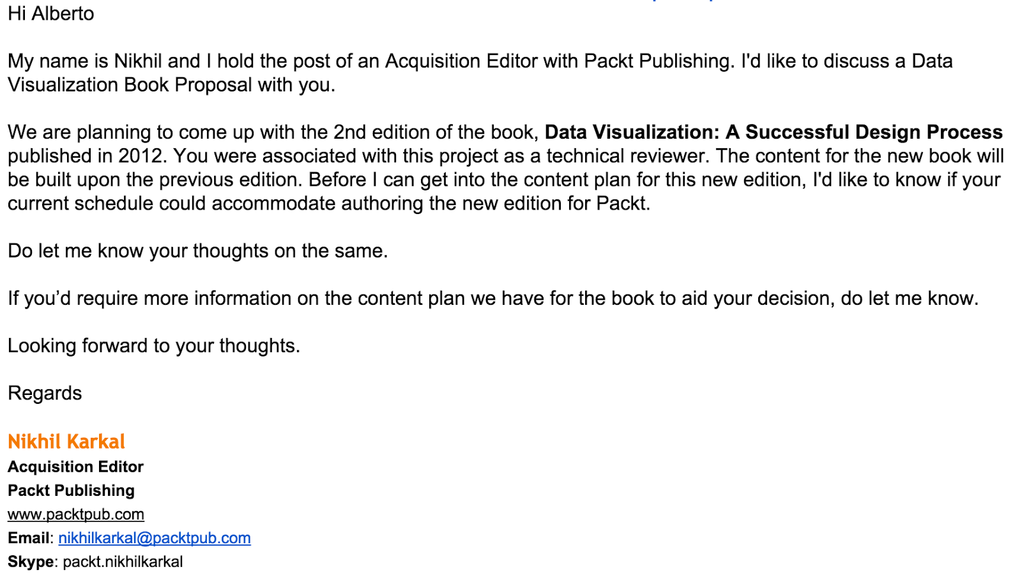Click the 'Regards' closing text
1022x586 pixels.
coord(45,393)
